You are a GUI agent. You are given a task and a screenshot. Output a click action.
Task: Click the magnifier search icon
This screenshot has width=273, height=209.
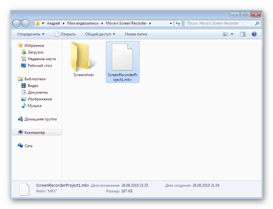(x=257, y=23)
